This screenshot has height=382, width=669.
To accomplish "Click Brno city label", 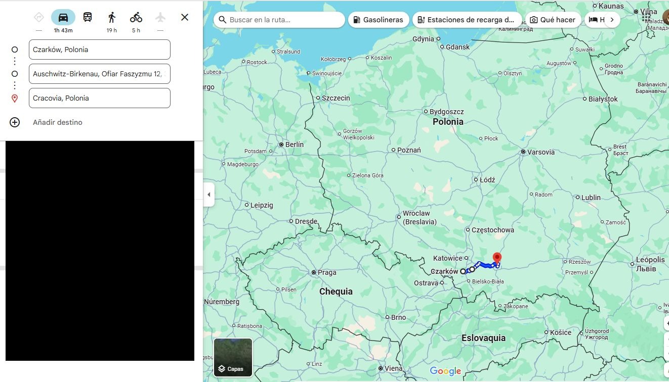I will [x=399, y=317].
